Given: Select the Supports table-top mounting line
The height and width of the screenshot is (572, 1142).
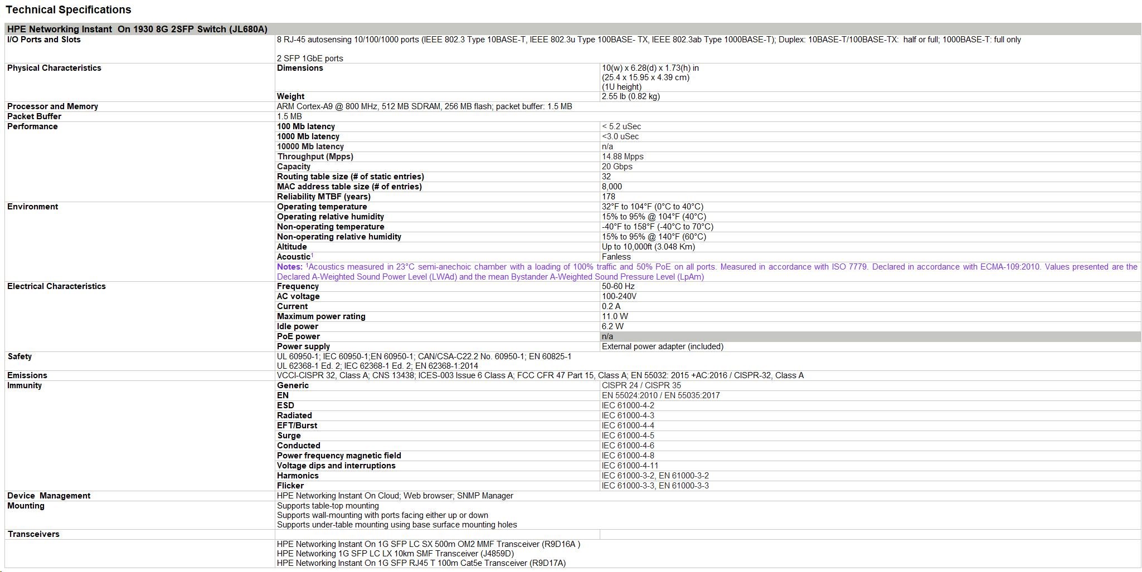Looking at the screenshot, I should [x=328, y=506].
